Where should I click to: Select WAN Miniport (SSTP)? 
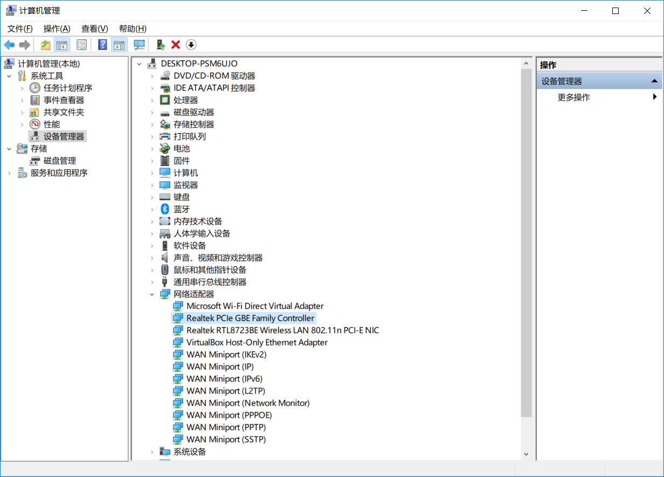pos(226,439)
